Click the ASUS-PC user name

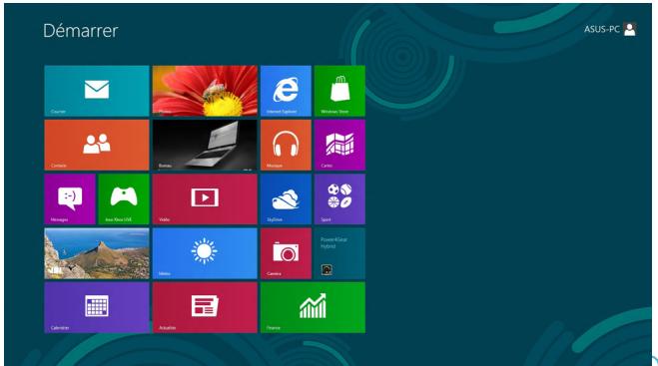coord(602,29)
